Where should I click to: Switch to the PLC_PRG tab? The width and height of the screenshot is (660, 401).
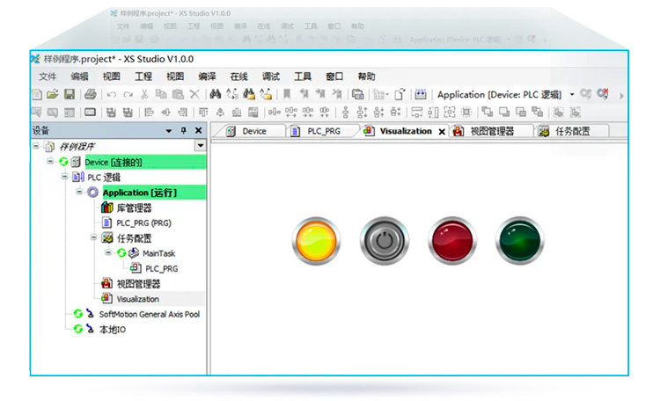pos(322,131)
